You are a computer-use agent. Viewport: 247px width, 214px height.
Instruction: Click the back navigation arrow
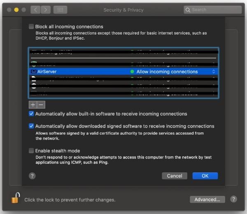[35, 10]
